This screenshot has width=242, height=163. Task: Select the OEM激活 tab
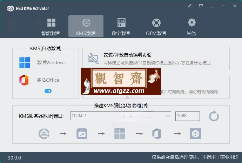point(156,26)
